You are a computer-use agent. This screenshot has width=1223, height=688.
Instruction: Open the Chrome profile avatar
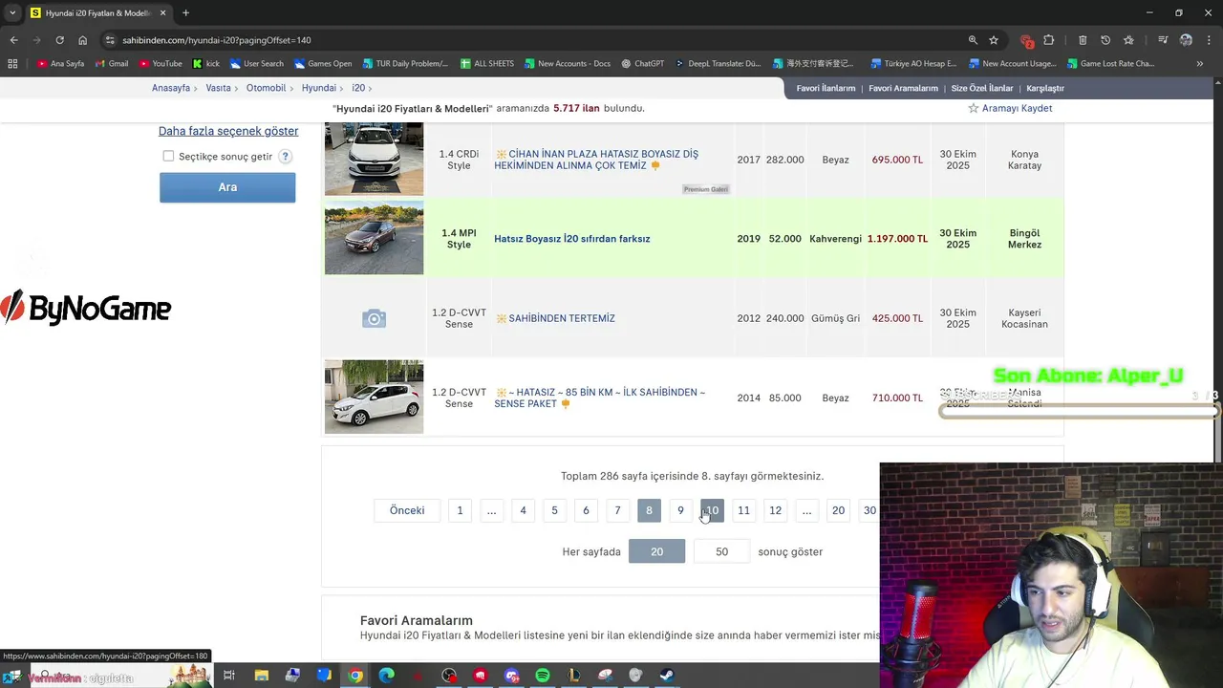pos(1186,40)
